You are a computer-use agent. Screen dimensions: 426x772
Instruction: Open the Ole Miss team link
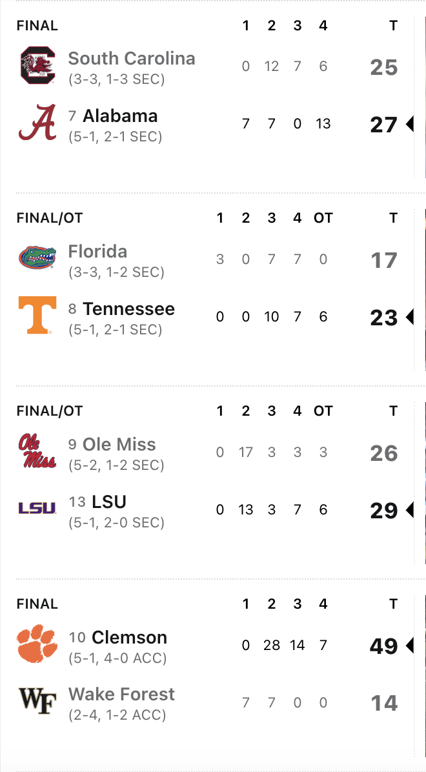tap(119, 445)
